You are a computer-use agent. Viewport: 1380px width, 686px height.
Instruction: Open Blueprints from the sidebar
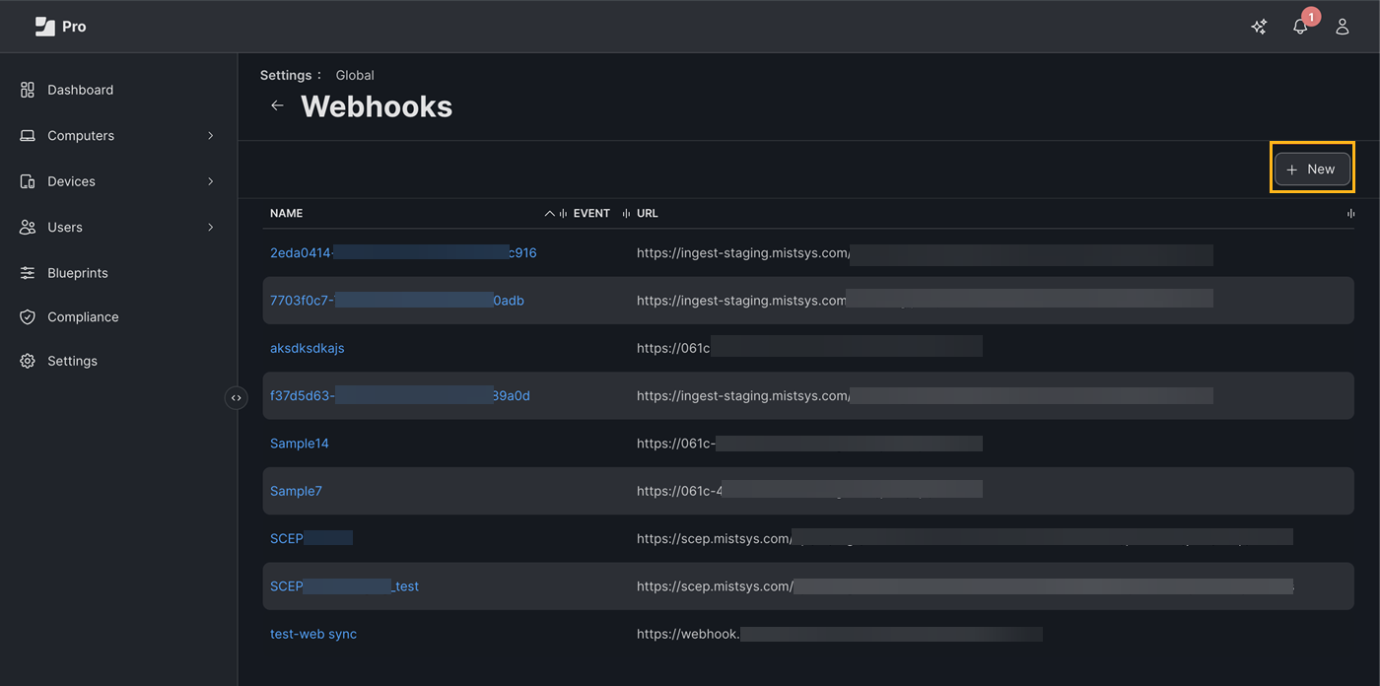[77, 273]
